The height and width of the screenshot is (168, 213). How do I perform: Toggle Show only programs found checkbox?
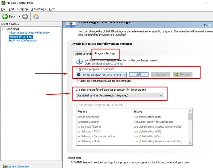click(77, 81)
